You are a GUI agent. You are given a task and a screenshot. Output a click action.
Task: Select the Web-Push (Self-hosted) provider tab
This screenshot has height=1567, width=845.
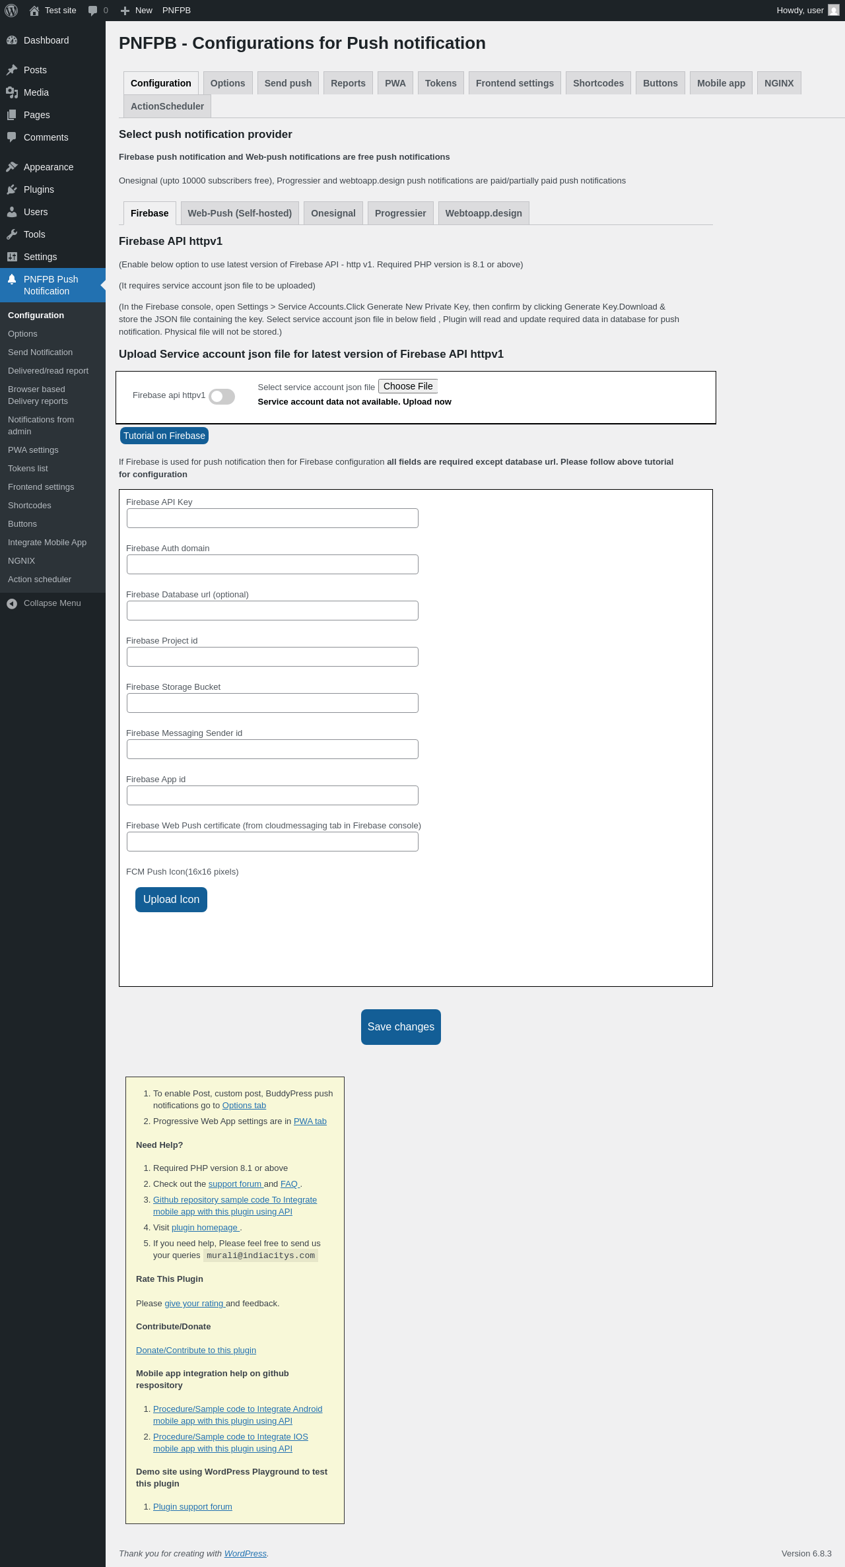point(240,213)
